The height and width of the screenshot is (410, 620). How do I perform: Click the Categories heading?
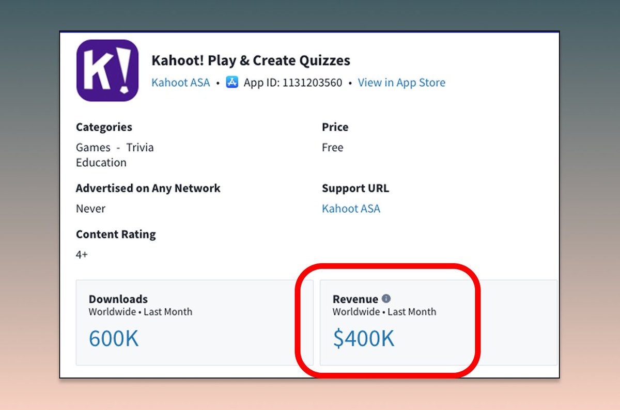point(104,127)
